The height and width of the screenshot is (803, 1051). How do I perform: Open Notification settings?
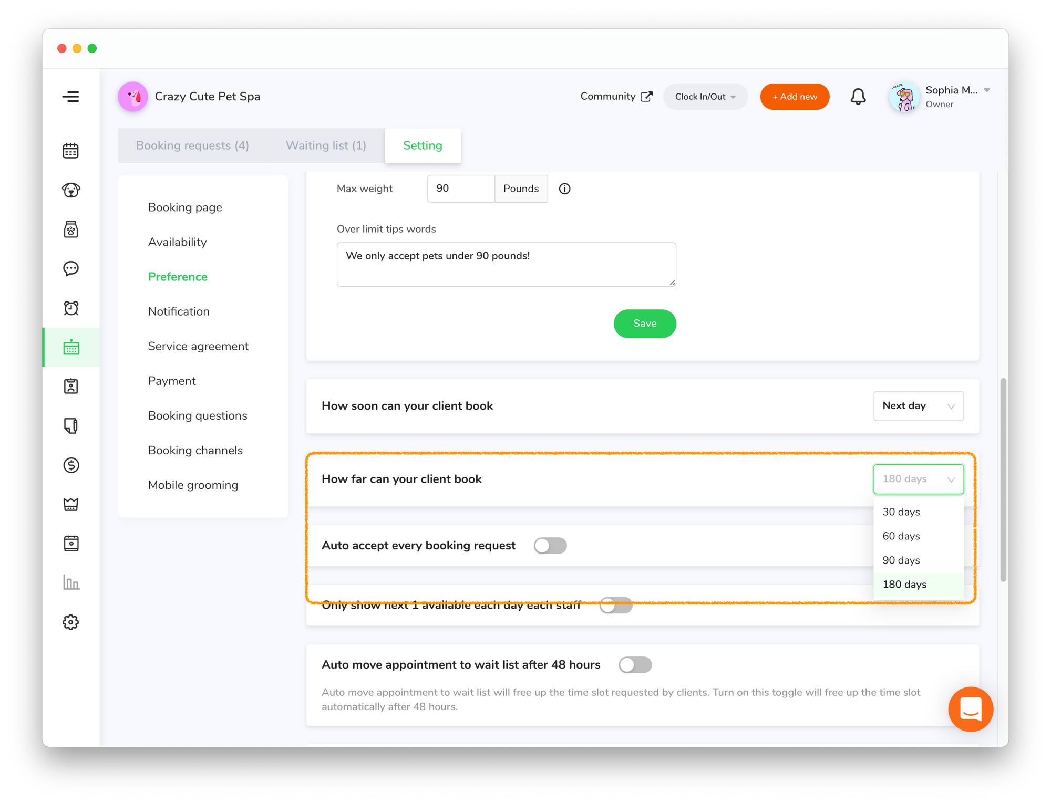(179, 311)
